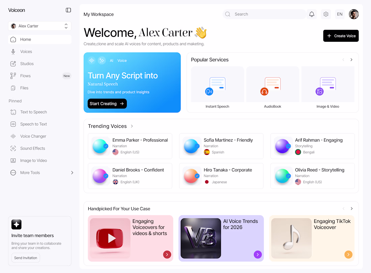
Task: Click the user profile avatar
Action: pos(353,14)
